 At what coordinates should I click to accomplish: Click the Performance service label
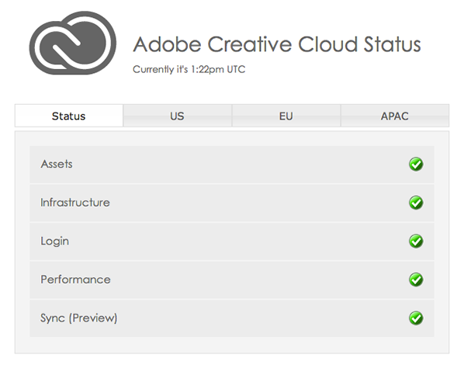tap(75, 280)
